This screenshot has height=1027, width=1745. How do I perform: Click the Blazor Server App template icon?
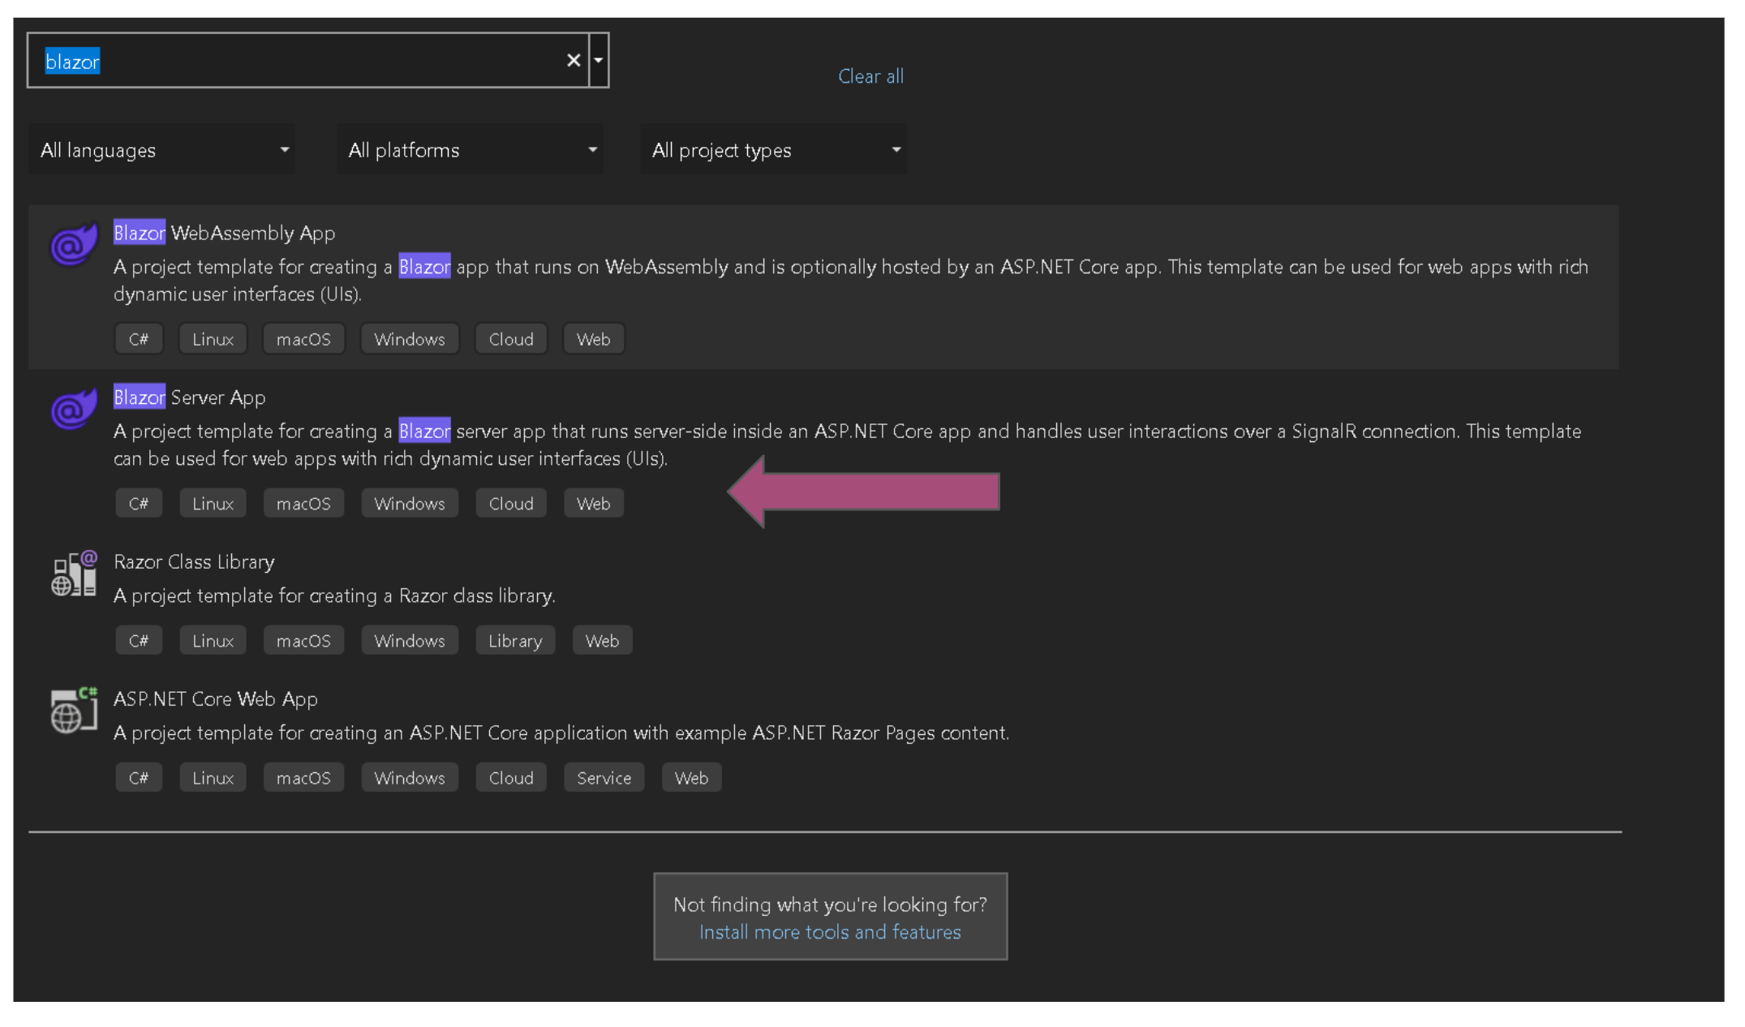tap(74, 408)
